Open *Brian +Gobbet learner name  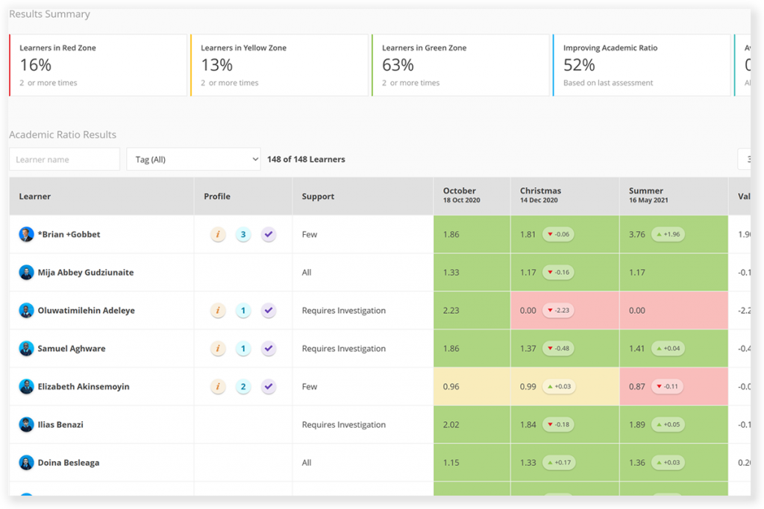[69, 235]
